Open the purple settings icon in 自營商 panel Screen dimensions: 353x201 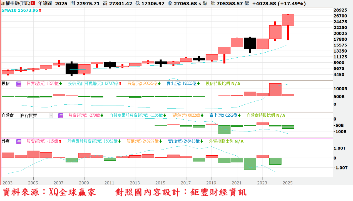click(x=61, y=116)
